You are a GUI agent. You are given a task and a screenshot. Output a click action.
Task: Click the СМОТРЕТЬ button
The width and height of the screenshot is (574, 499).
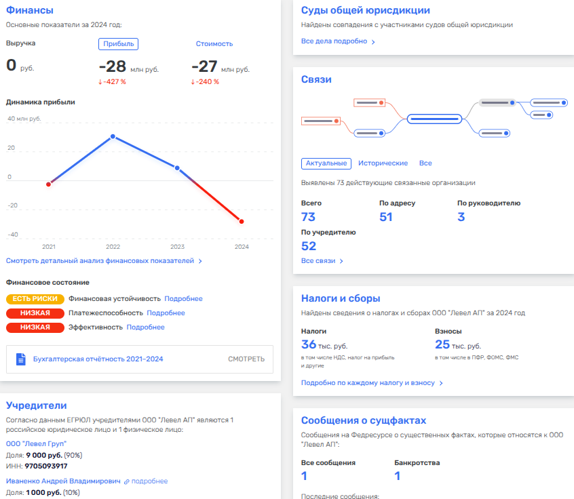click(x=246, y=359)
